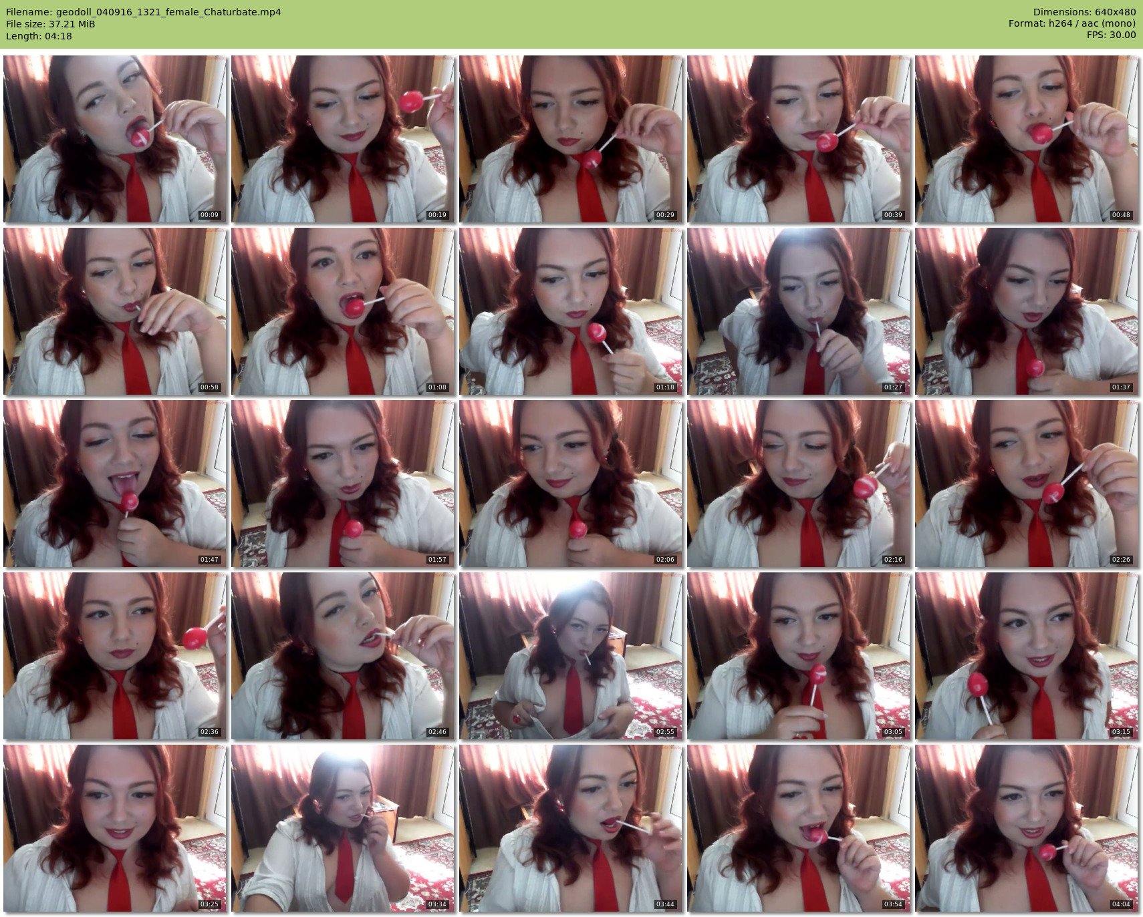Pick the frame stamped 00:39

point(799,139)
